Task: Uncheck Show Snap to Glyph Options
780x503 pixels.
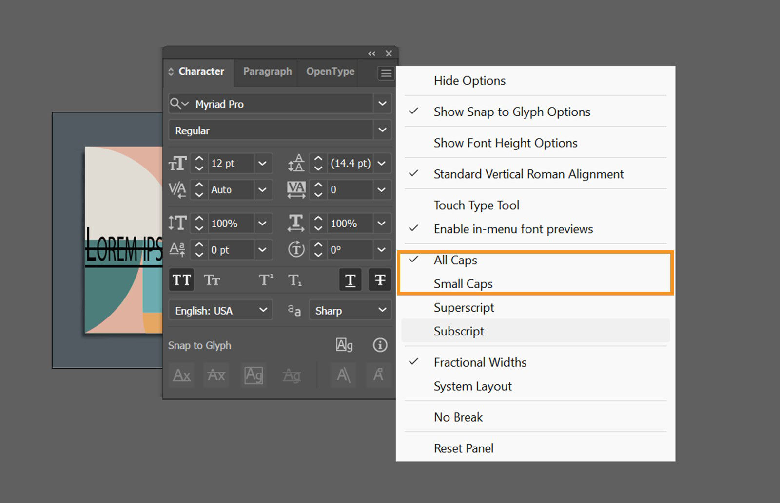Action: coord(535,112)
